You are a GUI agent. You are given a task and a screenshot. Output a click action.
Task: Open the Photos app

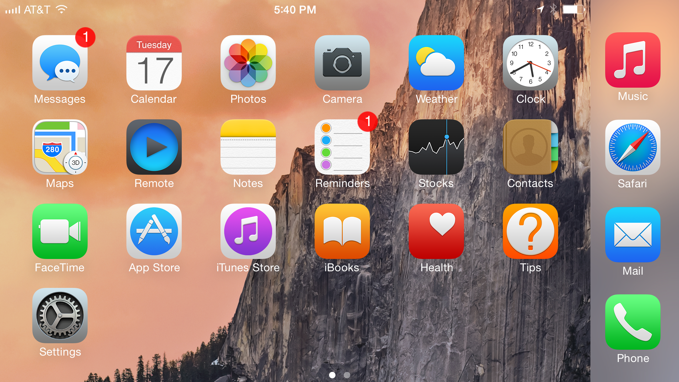(248, 63)
